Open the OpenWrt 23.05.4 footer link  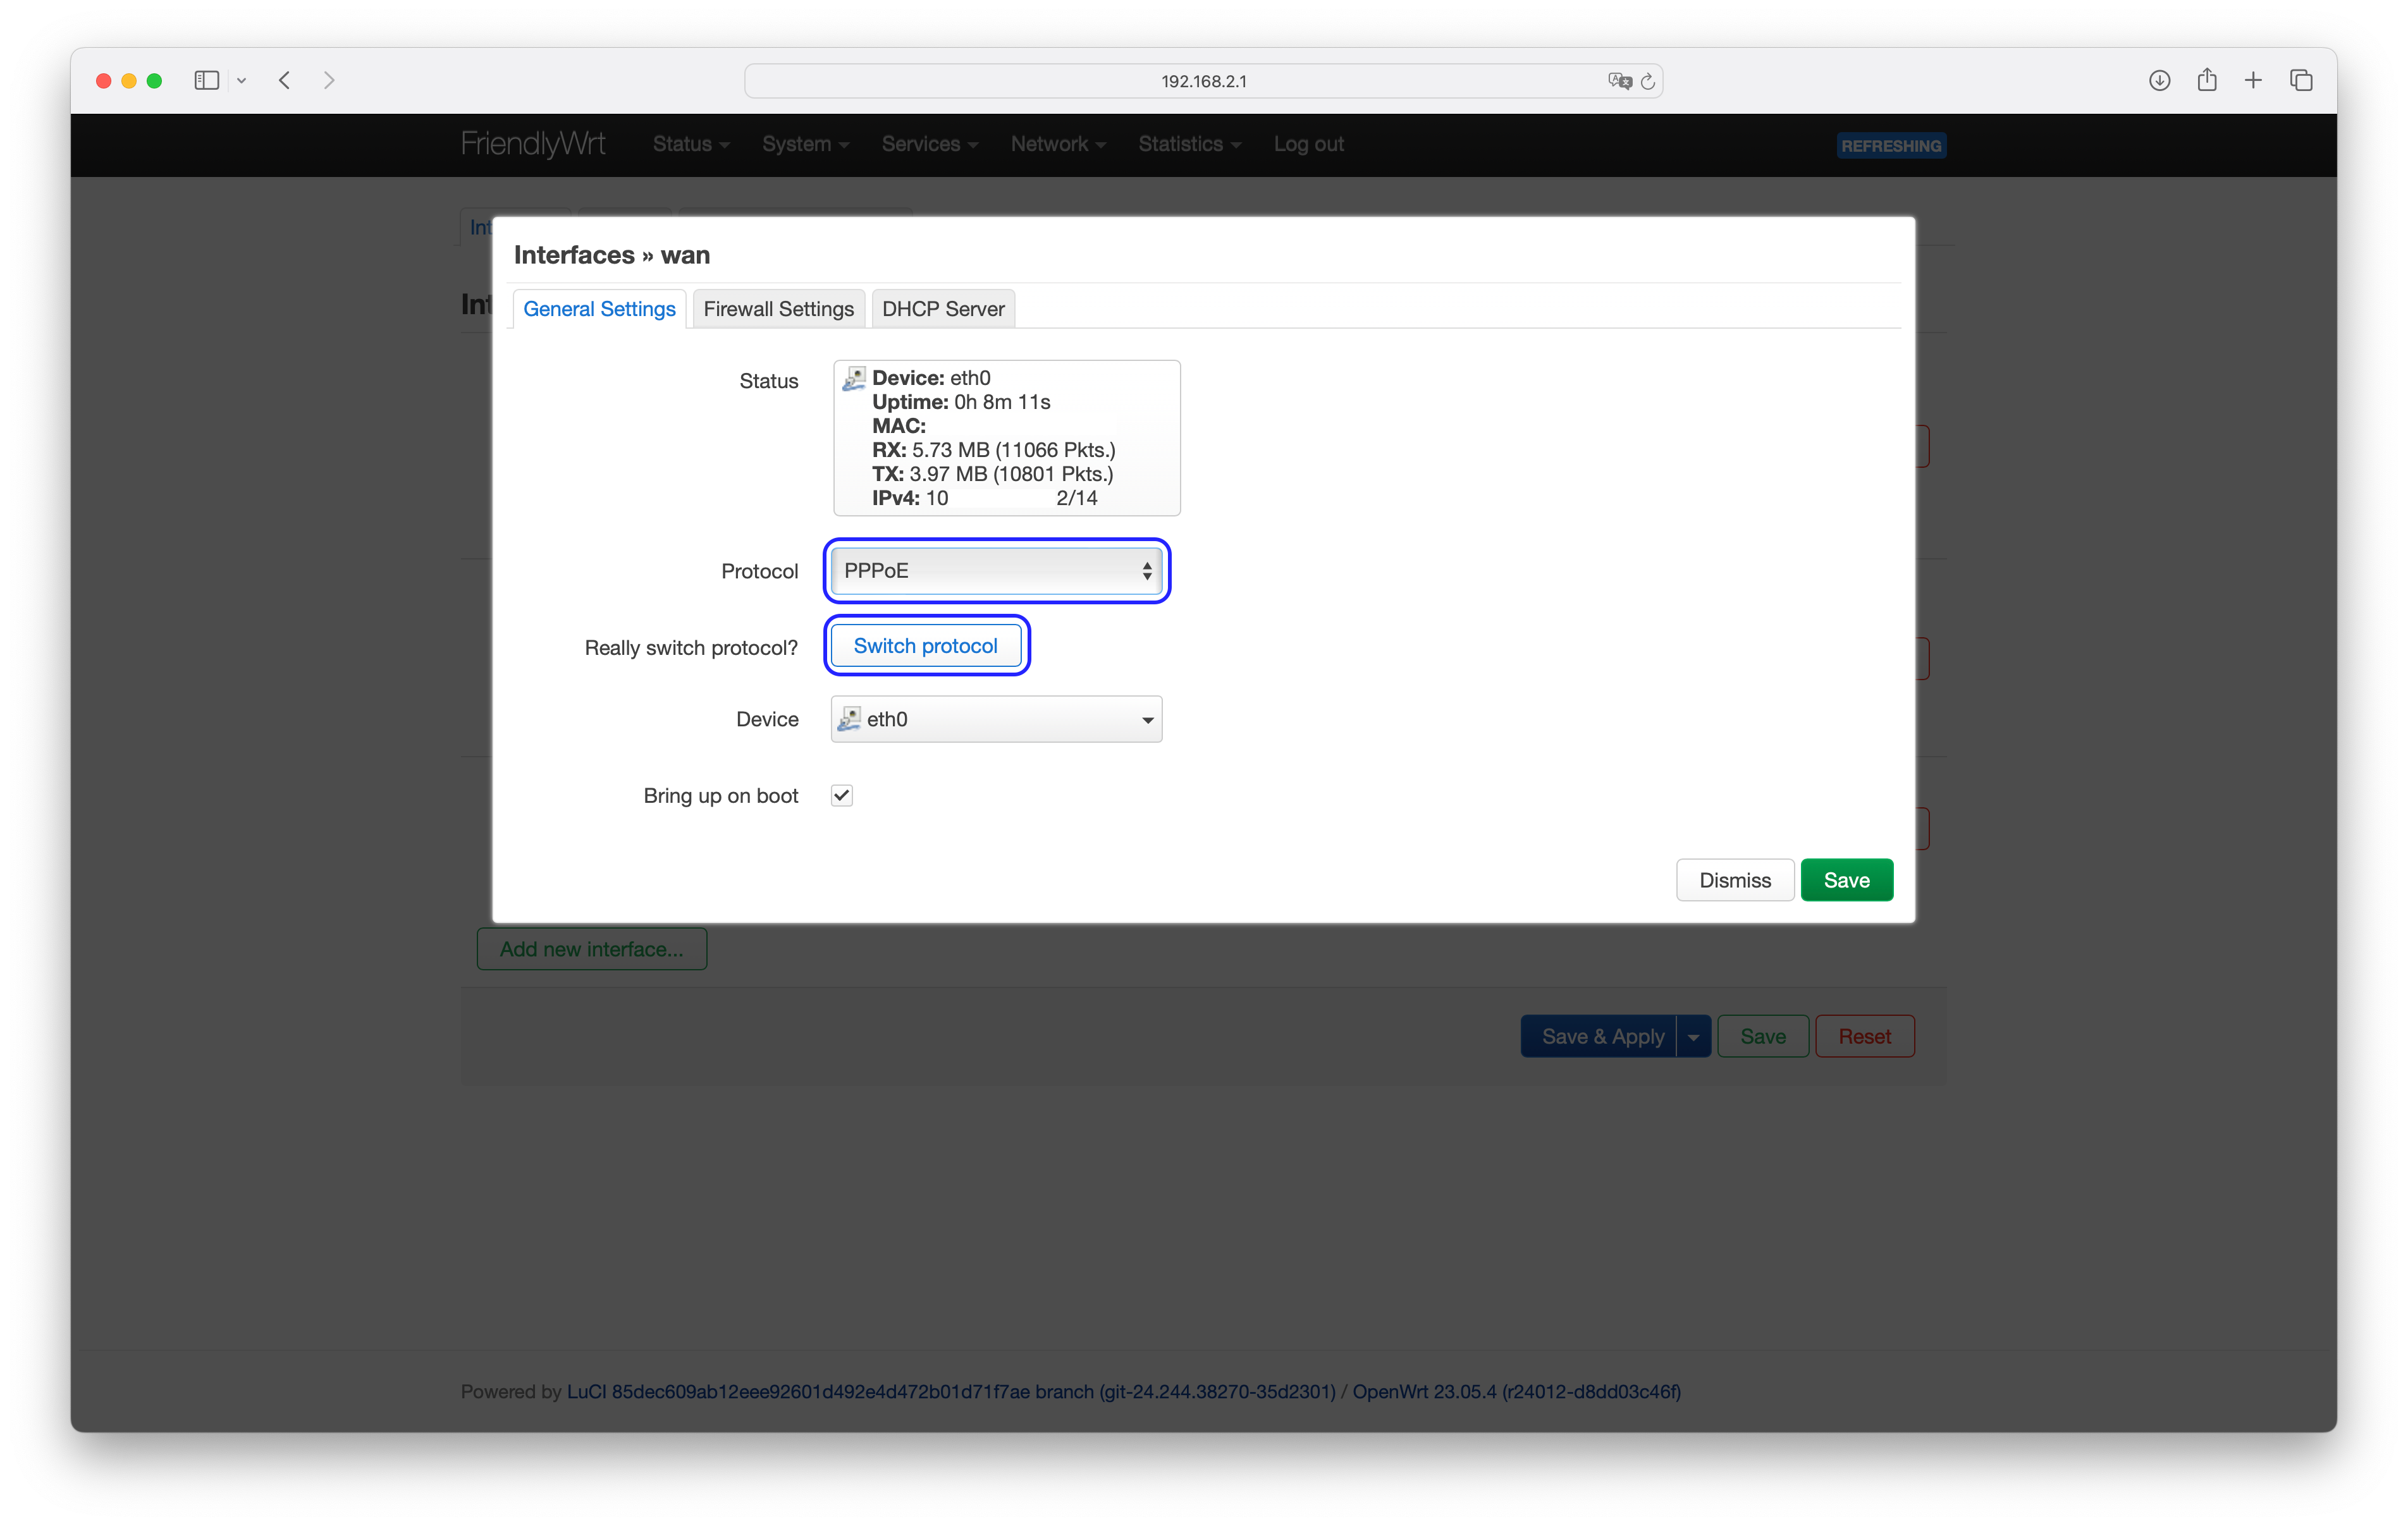click(1516, 1392)
